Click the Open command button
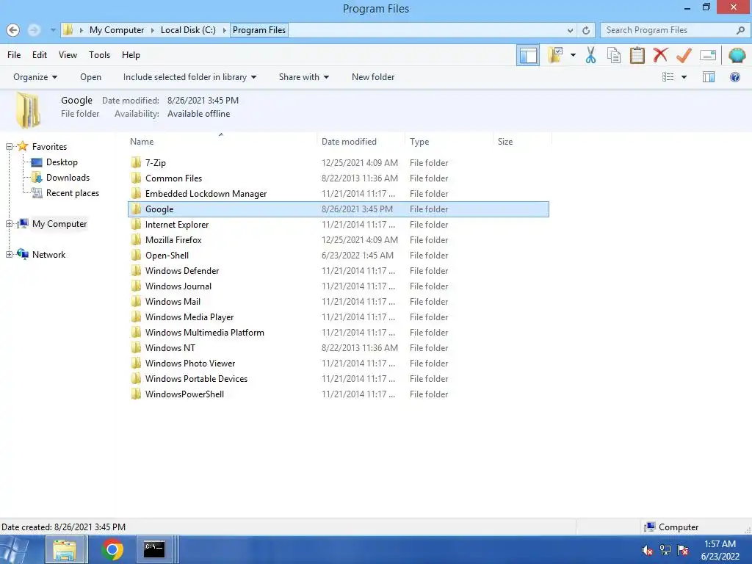 coord(90,77)
